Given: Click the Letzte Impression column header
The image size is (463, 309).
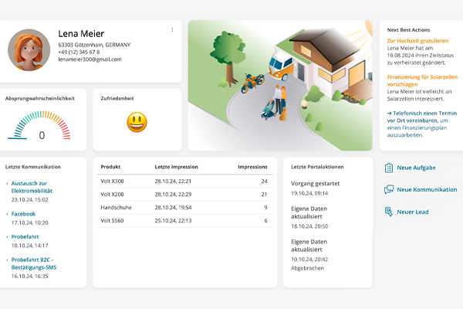Looking at the screenshot, I should [176, 167].
